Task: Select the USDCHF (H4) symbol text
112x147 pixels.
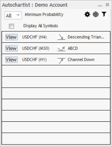Action: (34, 37)
